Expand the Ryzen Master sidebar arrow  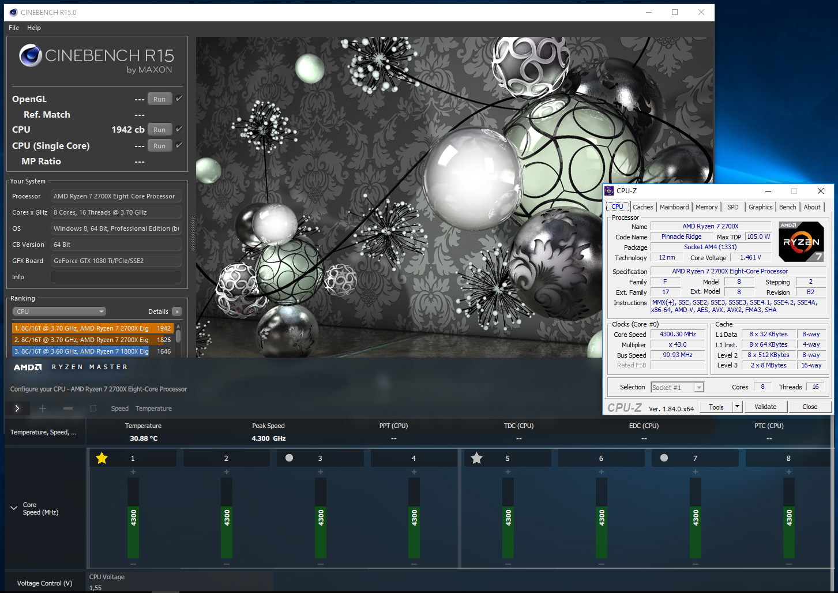coord(17,408)
